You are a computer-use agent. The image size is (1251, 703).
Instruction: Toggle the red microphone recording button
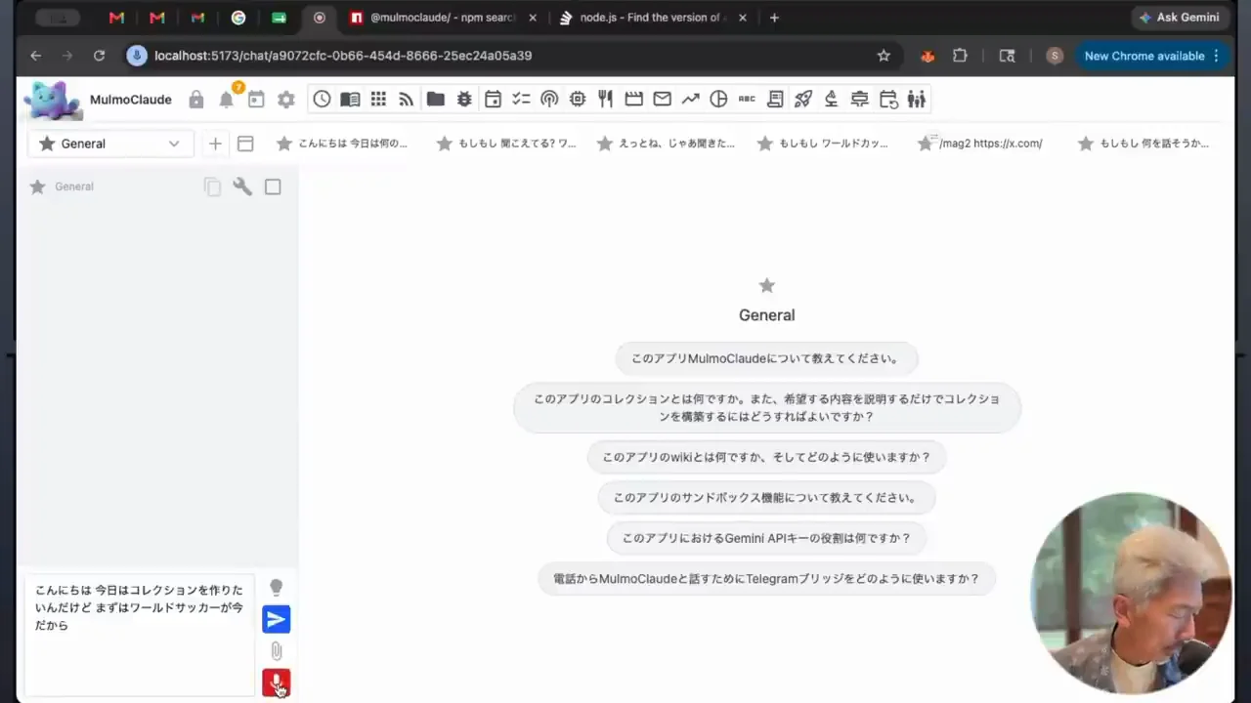(x=277, y=682)
